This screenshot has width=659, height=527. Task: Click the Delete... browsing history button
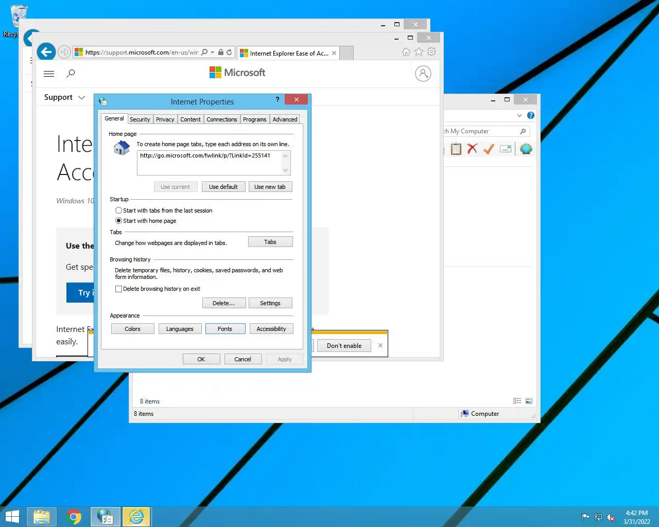coord(224,303)
